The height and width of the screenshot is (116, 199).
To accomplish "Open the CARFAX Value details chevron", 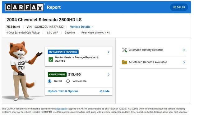I will tap(109, 75).
